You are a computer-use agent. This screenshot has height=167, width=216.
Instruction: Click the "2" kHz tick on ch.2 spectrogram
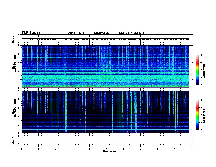[x=19, y=125]
